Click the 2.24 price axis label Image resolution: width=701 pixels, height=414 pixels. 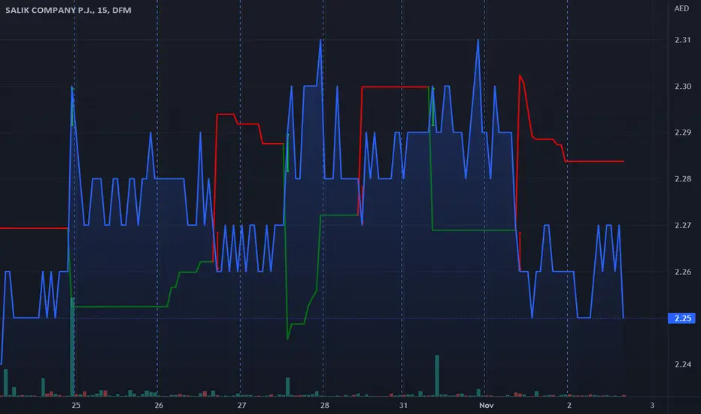(683, 365)
